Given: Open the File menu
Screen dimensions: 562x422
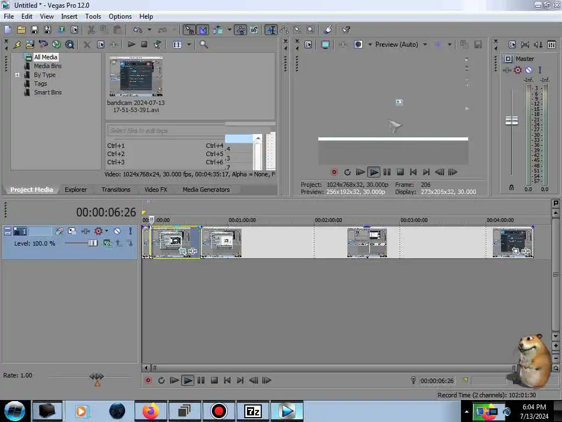Looking at the screenshot, I should [9, 16].
